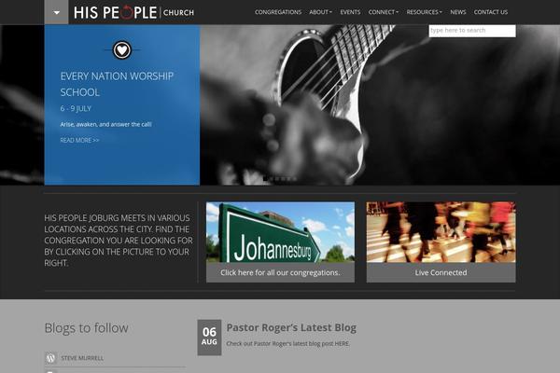Click the HERE link in the blog excerpt

coord(342,344)
